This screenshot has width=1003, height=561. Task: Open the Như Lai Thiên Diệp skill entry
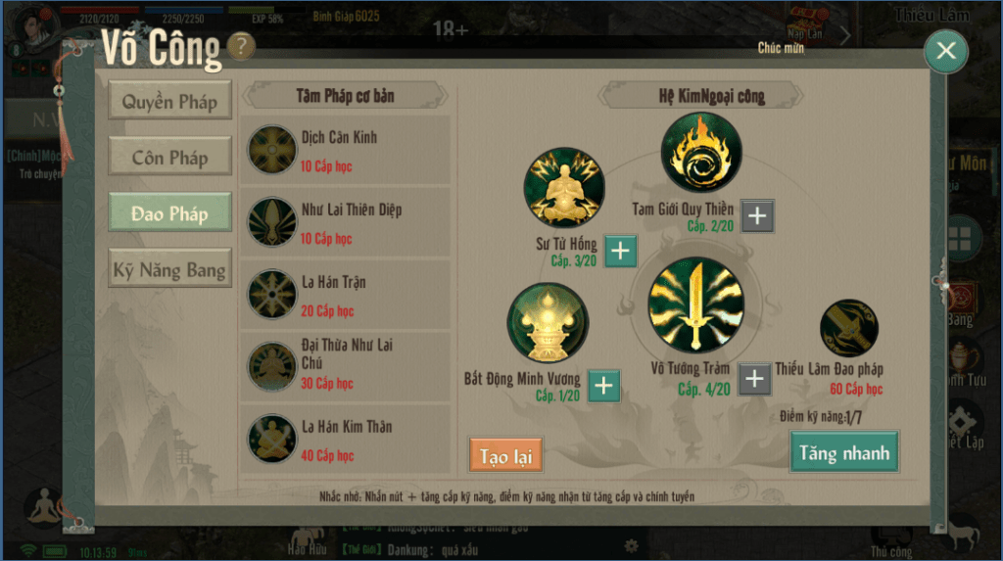tap(346, 222)
